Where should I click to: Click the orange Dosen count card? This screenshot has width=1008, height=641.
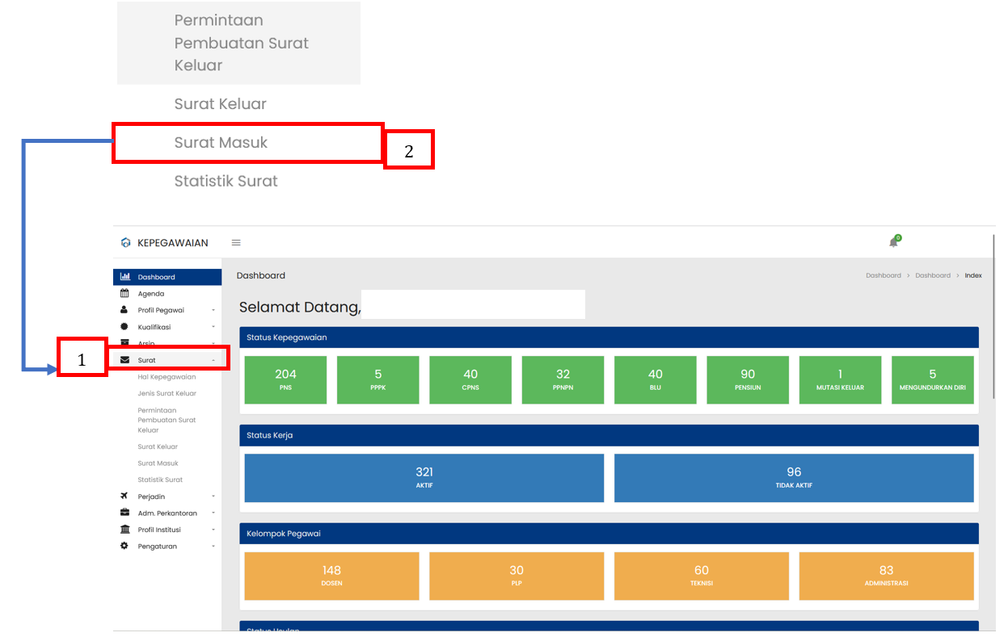331,576
